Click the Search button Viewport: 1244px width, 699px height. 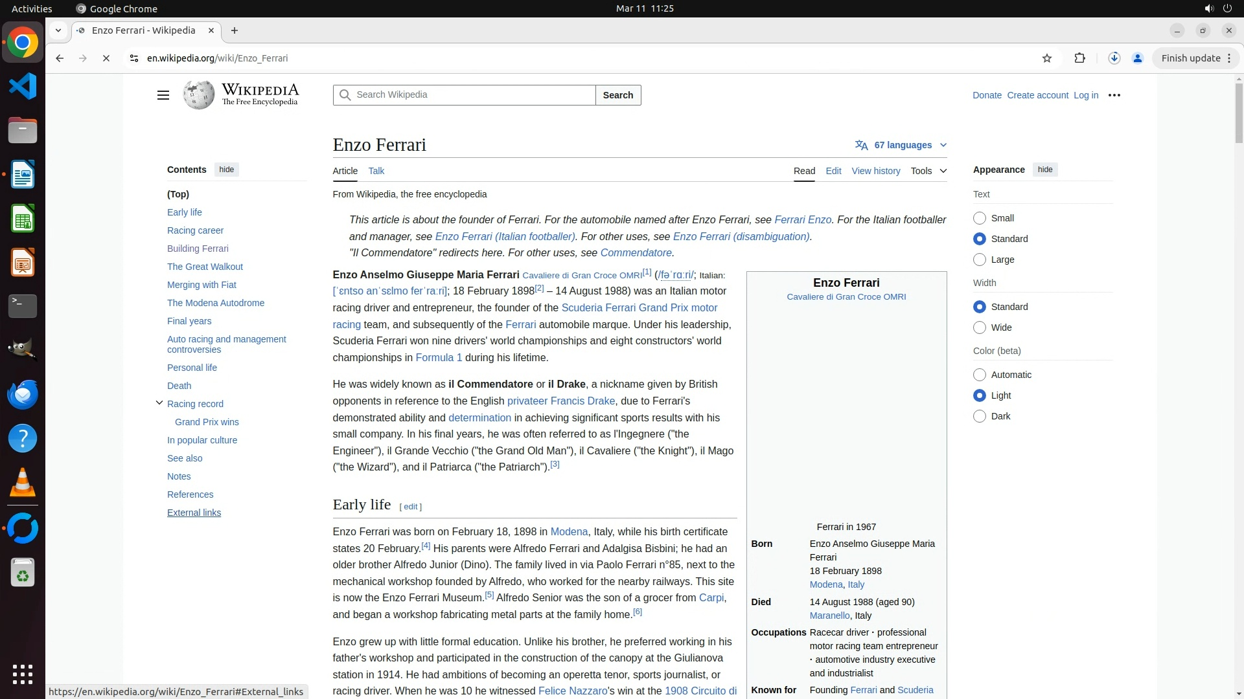(617, 95)
